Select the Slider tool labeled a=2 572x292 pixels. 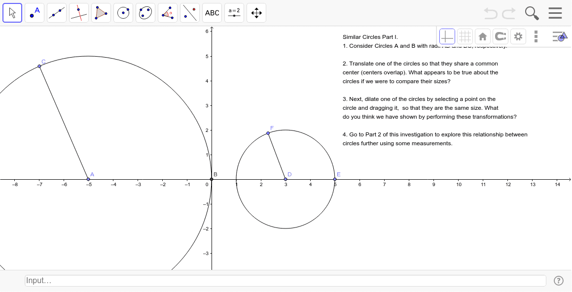(234, 12)
